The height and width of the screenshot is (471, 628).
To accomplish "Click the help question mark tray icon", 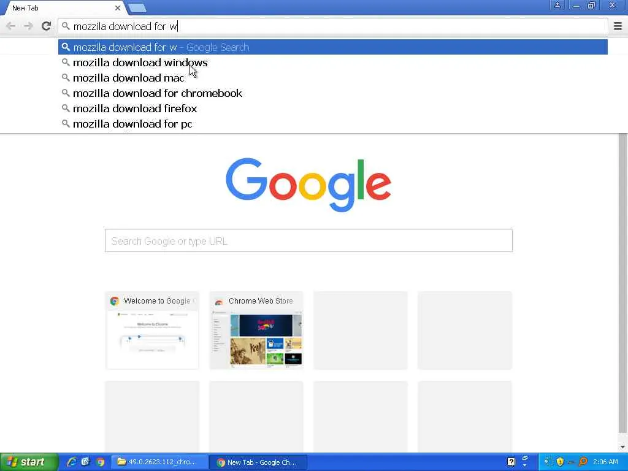I will tap(511, 462).
